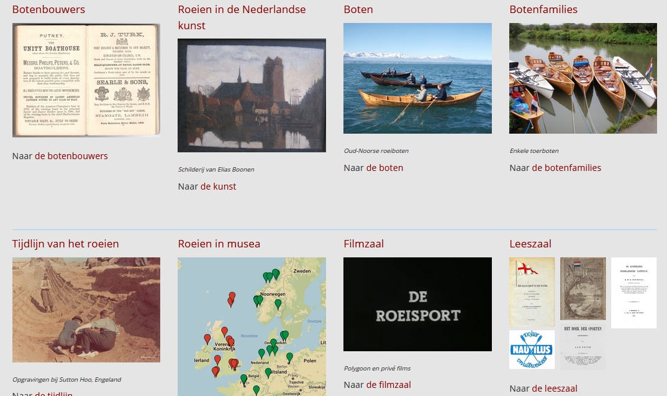Follow the 'de filmzaal' link
Image resolution: width=667 pixels, height=396 pixels.
388,385
